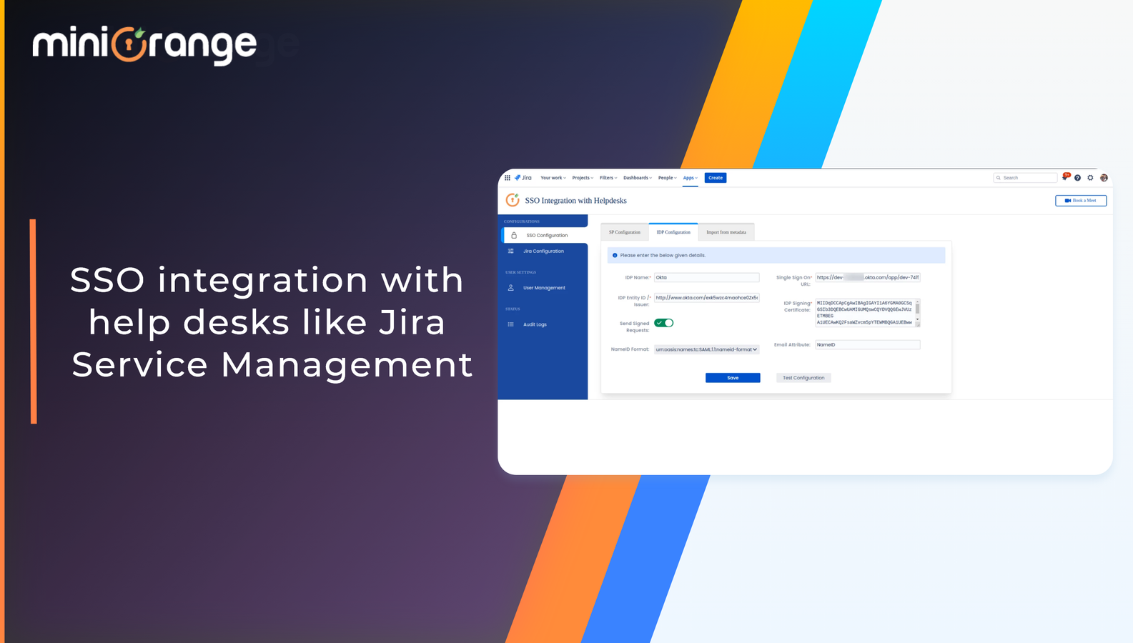The width and height of the screenshot is (1133, 643).
Task: Open the user profile avatar
Action: pos(1104,178)
